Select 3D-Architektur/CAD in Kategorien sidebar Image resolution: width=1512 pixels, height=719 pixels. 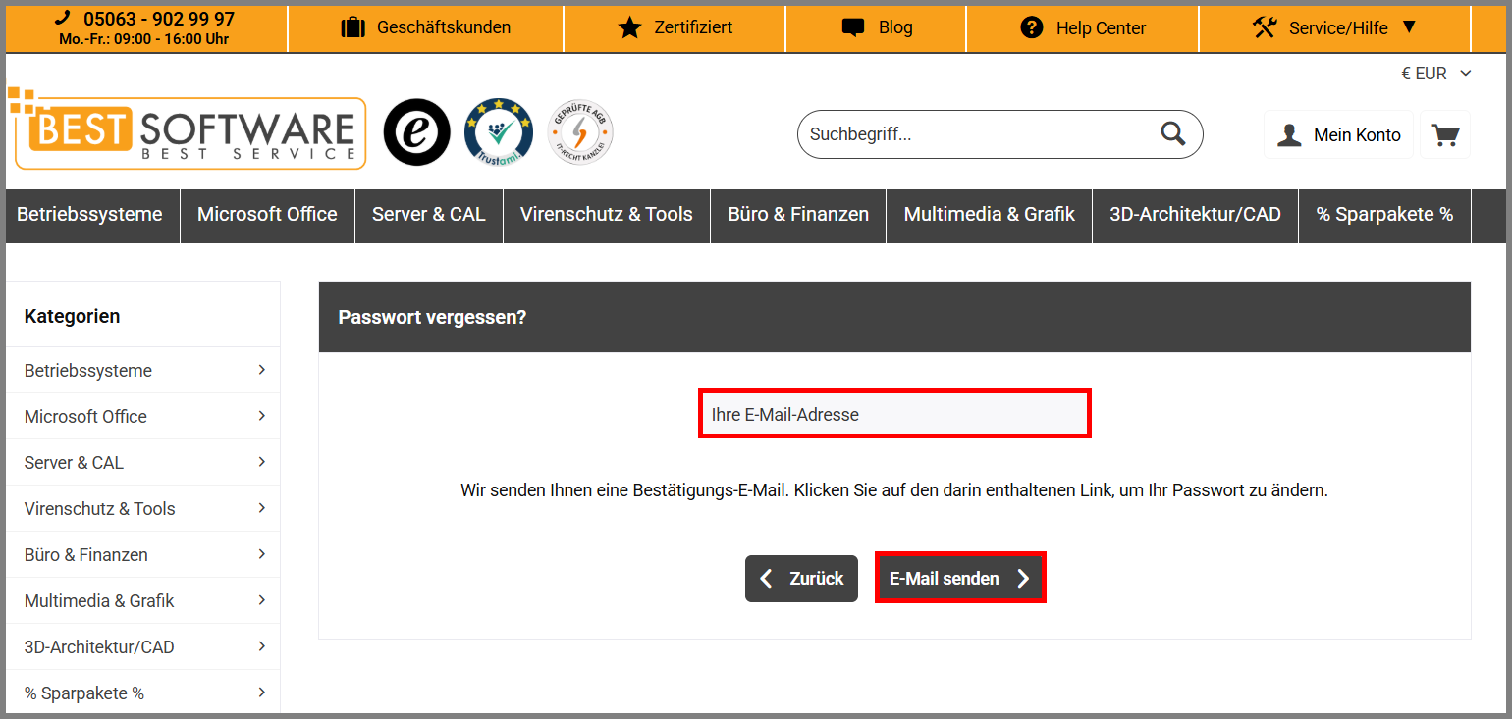click(x=142, y=646)
